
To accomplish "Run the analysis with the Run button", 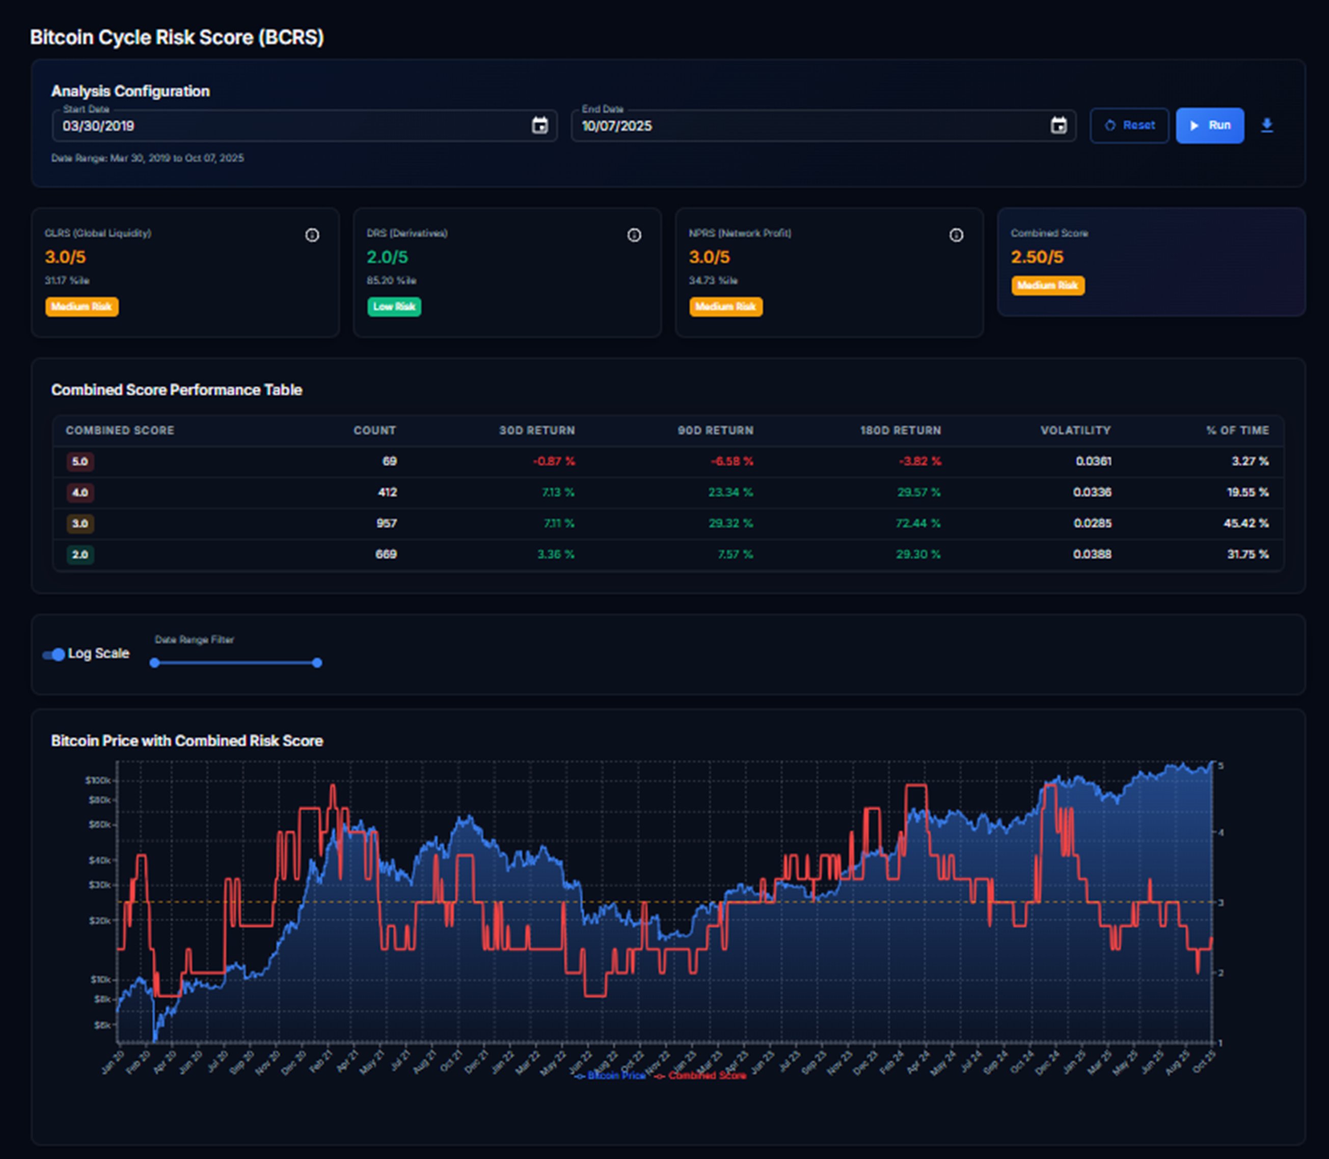I will click(x=1209, y=125).
